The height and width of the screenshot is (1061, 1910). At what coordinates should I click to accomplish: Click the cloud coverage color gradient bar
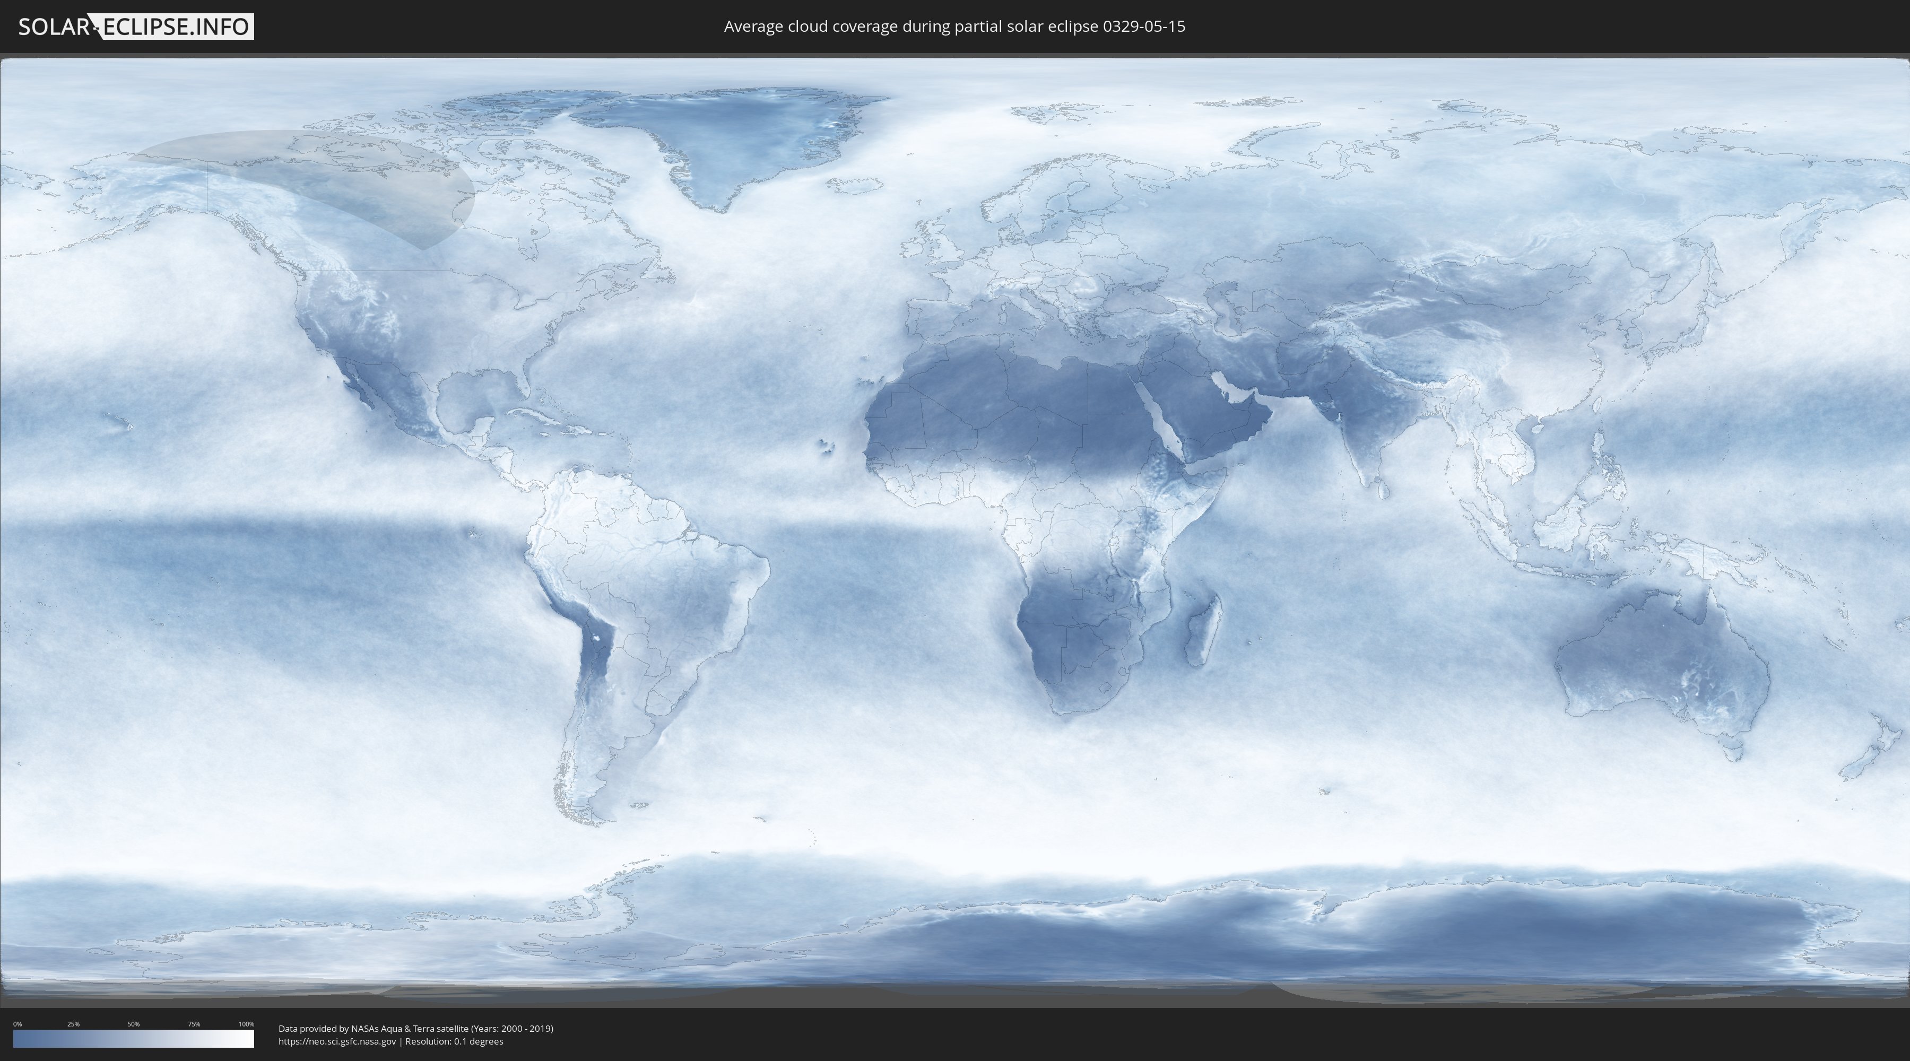[x=134, y=1039]
